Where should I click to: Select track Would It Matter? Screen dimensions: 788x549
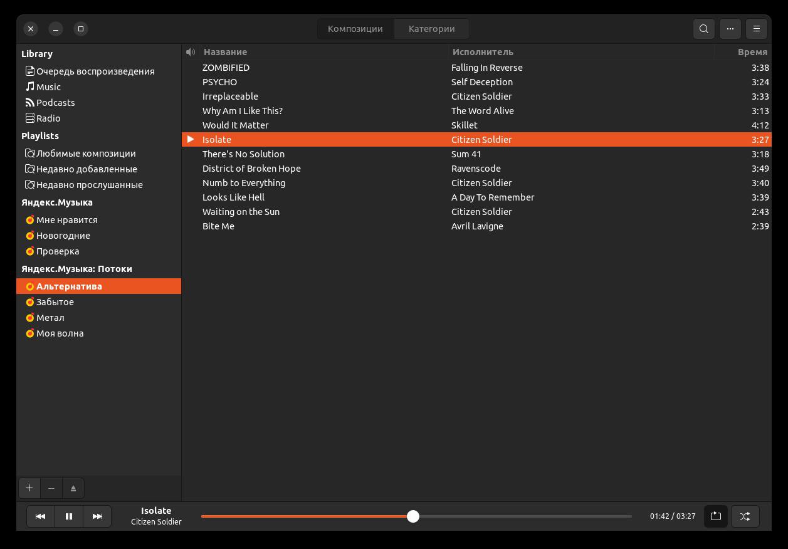(476, 125)
